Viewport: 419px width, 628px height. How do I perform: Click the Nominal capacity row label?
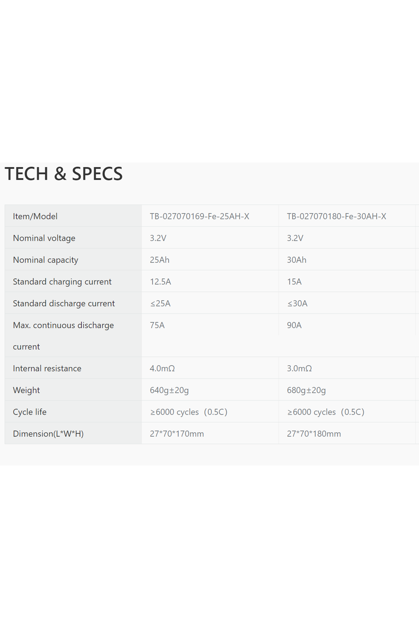pos(45,260)
